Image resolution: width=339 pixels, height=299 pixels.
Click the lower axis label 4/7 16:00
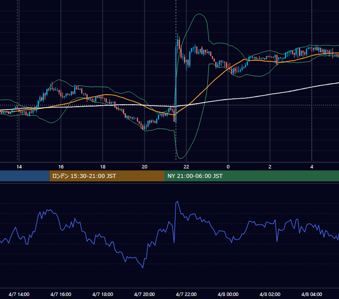[x=61, y=294]
